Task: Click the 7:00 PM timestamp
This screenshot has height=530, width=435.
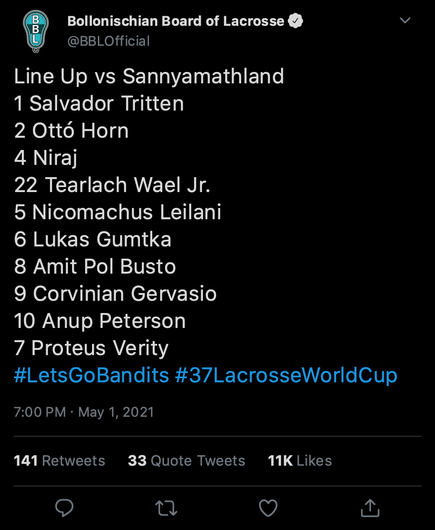Action: [x=39, y=412]
